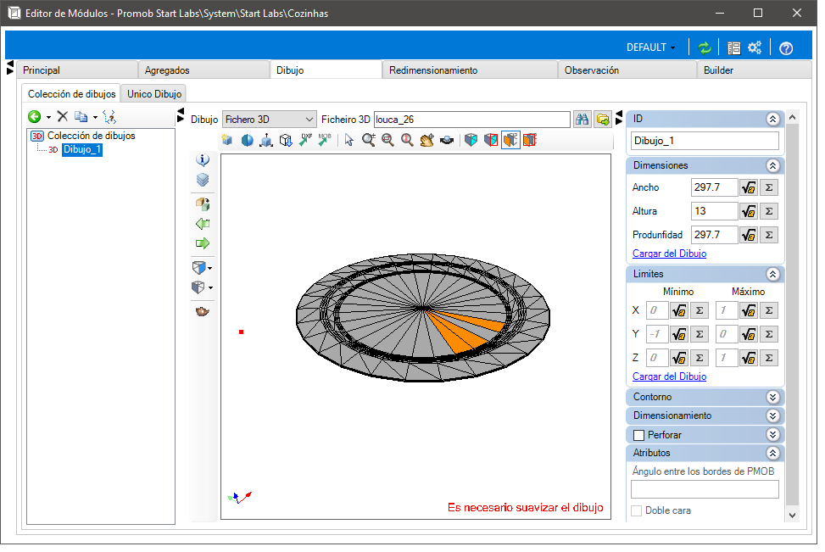Click Cargar del Dibujo link under Limites
Screen dimensions: 825x552
click(x=669, y=376)
